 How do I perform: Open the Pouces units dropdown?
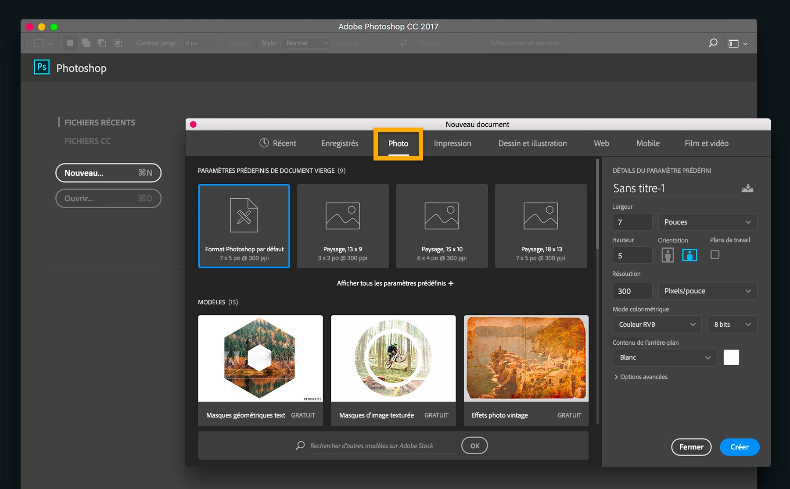click(x=707, y=222)
